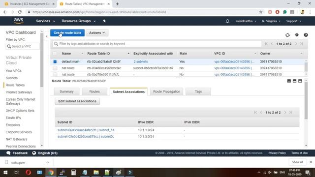This screenshot has height=177, width=315.
Task: Open File Explorer from the taskbar
Action: [x=96, y=173]
